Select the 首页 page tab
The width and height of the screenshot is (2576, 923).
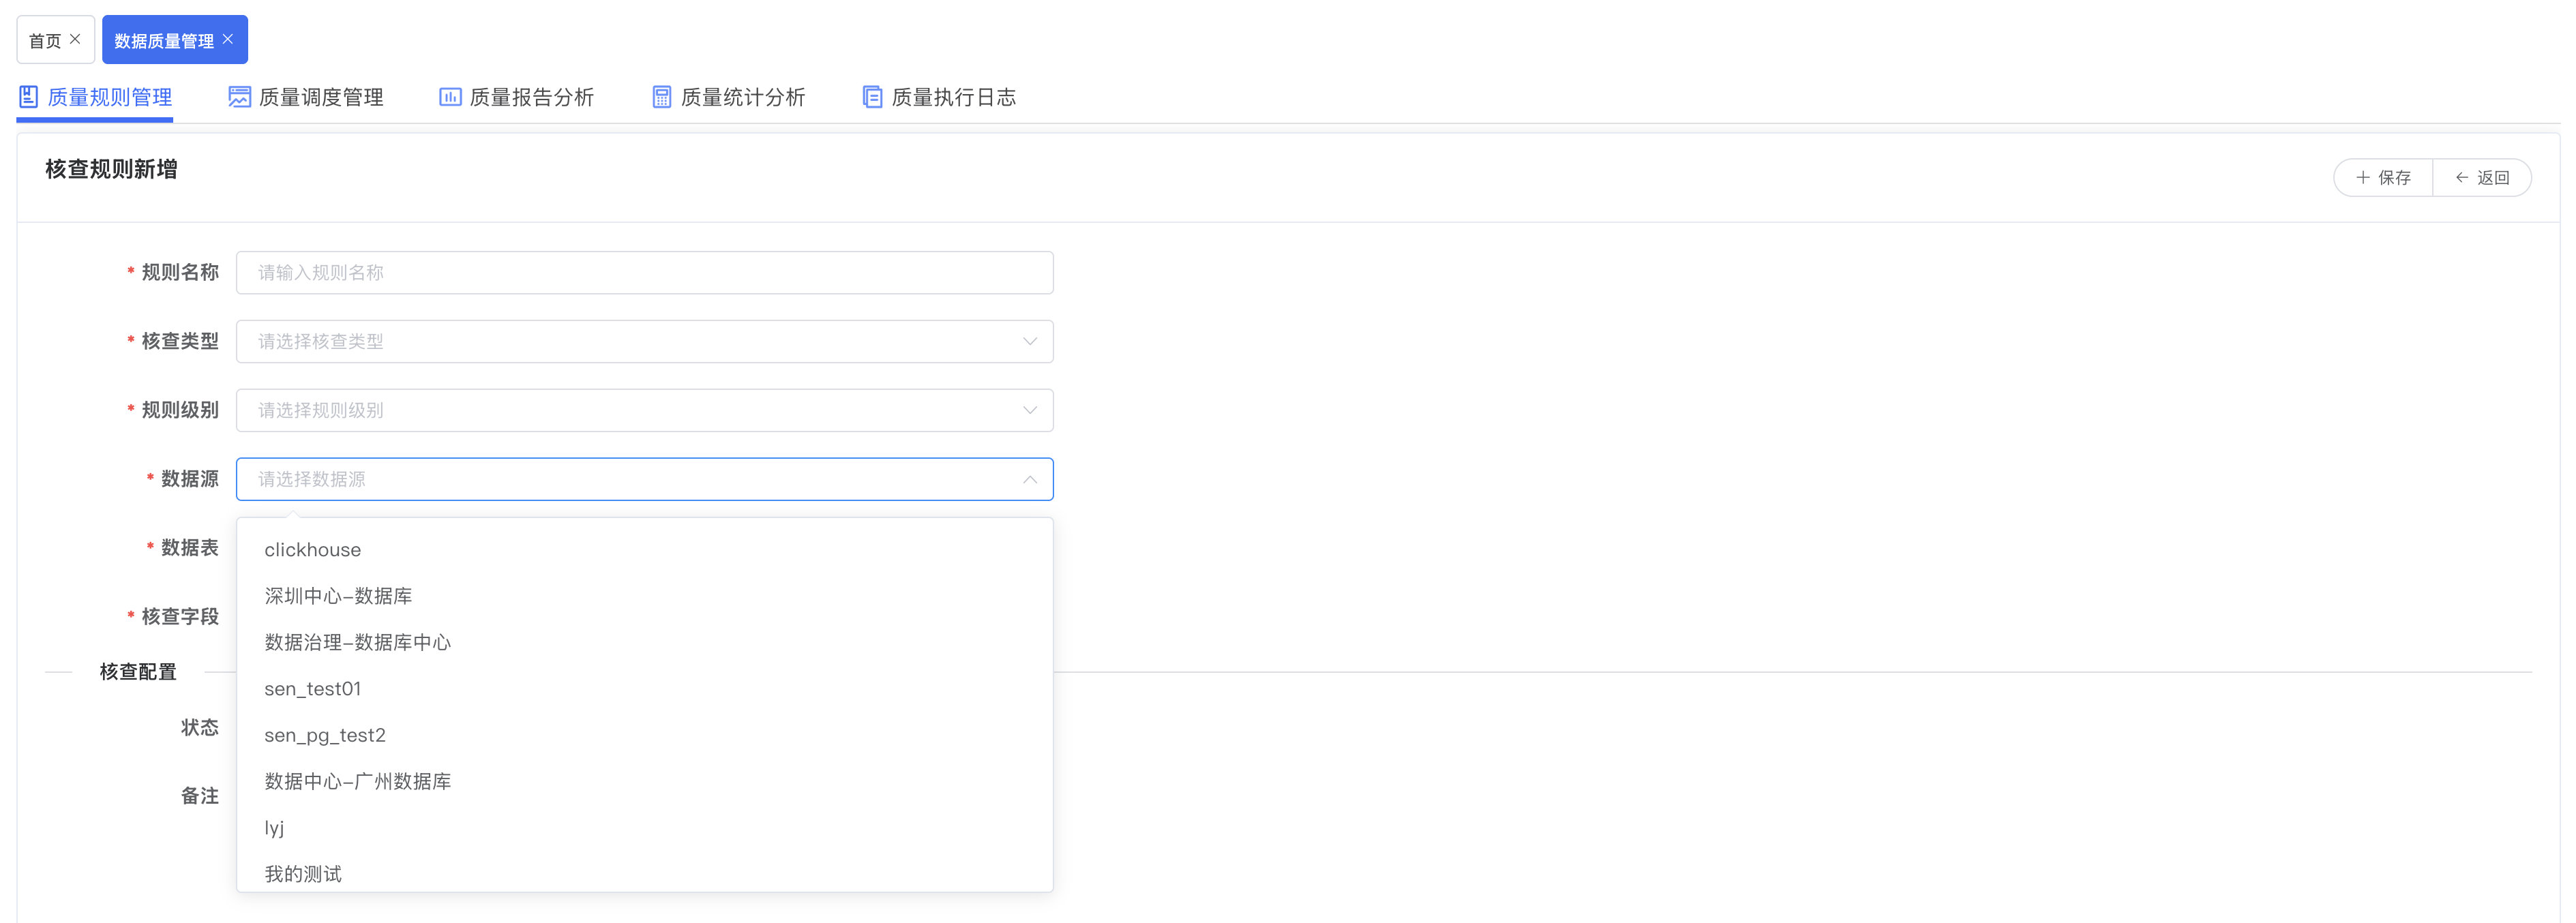(44, 40)
